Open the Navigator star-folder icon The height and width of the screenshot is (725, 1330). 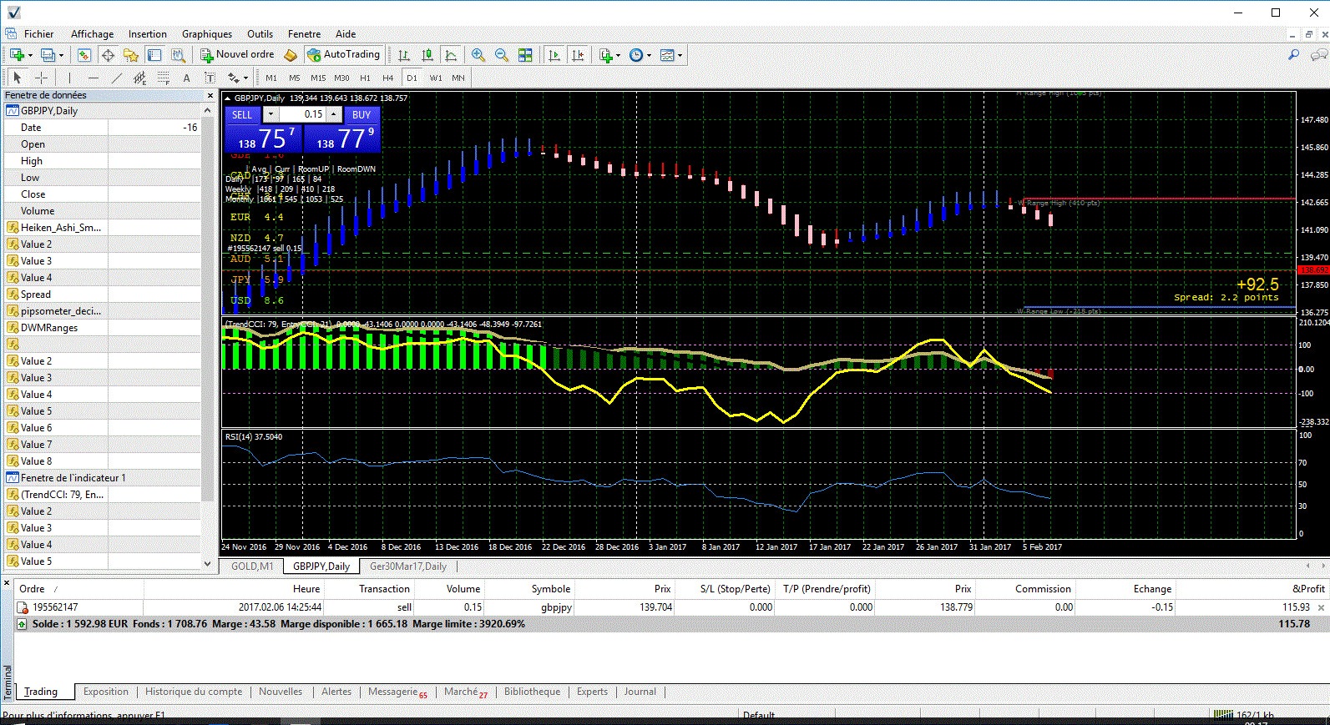[131, 55]
